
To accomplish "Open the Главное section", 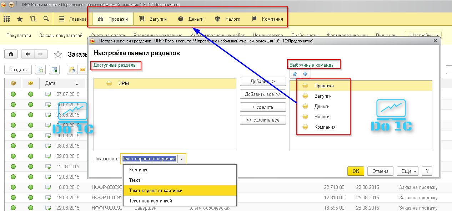I will tap(72, 19).
